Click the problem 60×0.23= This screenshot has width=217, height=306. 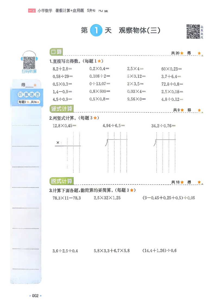point(171,69)
